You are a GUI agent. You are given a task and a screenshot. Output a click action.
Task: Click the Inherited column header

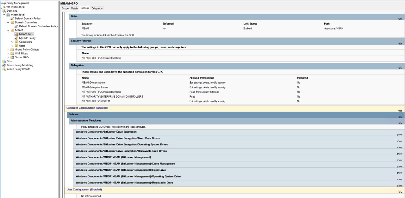click(302, 78)
